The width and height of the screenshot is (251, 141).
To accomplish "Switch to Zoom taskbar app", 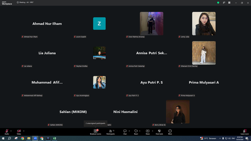I will coord(35,138).
